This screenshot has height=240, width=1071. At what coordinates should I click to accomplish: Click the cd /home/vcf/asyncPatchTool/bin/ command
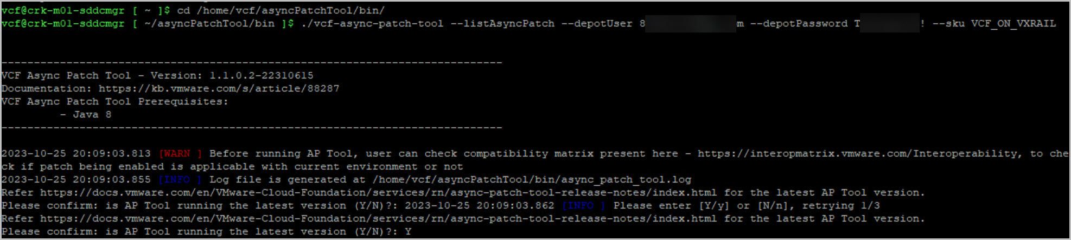click(280, 10)
